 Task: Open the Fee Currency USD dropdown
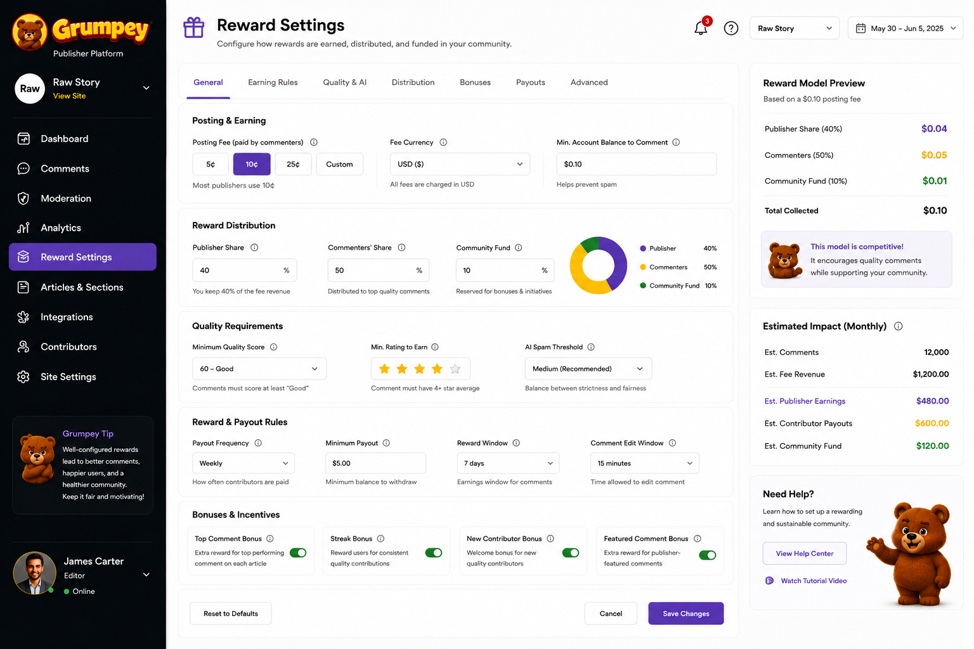(460, 164)
